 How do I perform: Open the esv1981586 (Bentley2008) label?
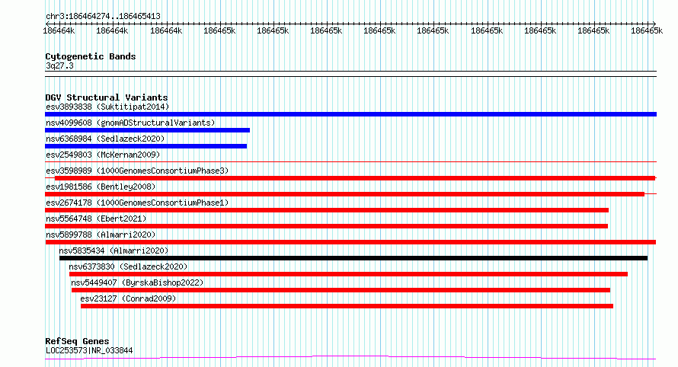pos(101,187)
